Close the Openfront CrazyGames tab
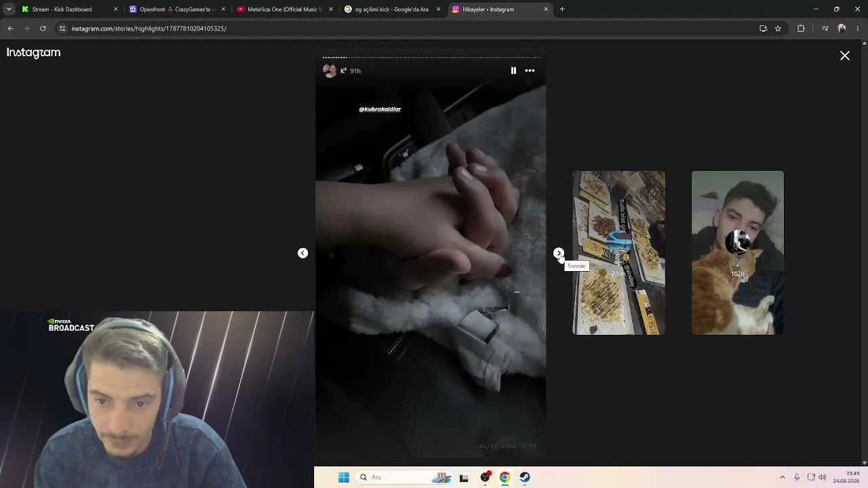 coord(223,9)
